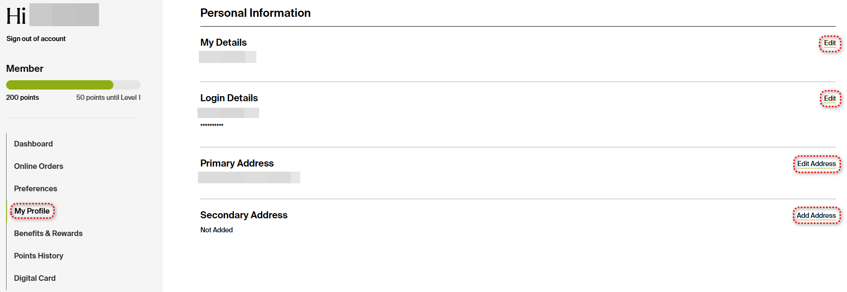847x292 pixels.
Task: Click the Sign out of account link
Action: (x=36, y=39)
